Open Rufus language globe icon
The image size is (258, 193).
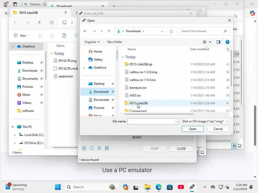(x=84, y=148)
